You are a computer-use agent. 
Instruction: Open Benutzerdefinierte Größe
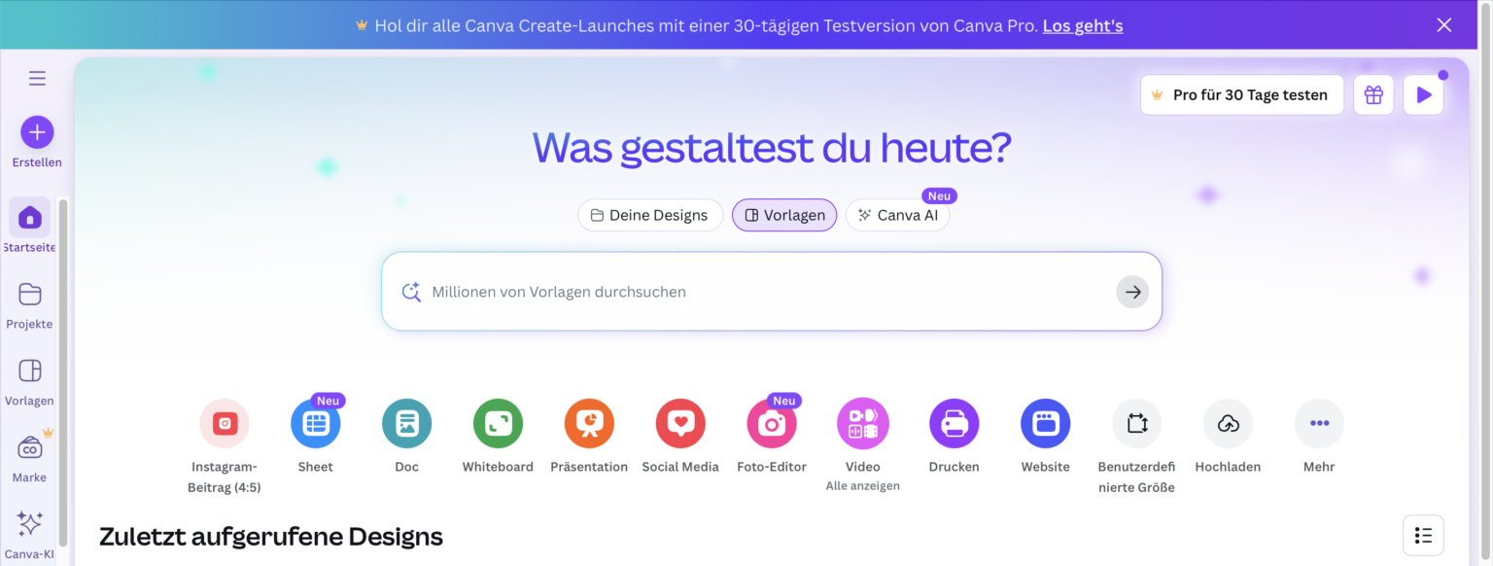tap(1136, 423)
